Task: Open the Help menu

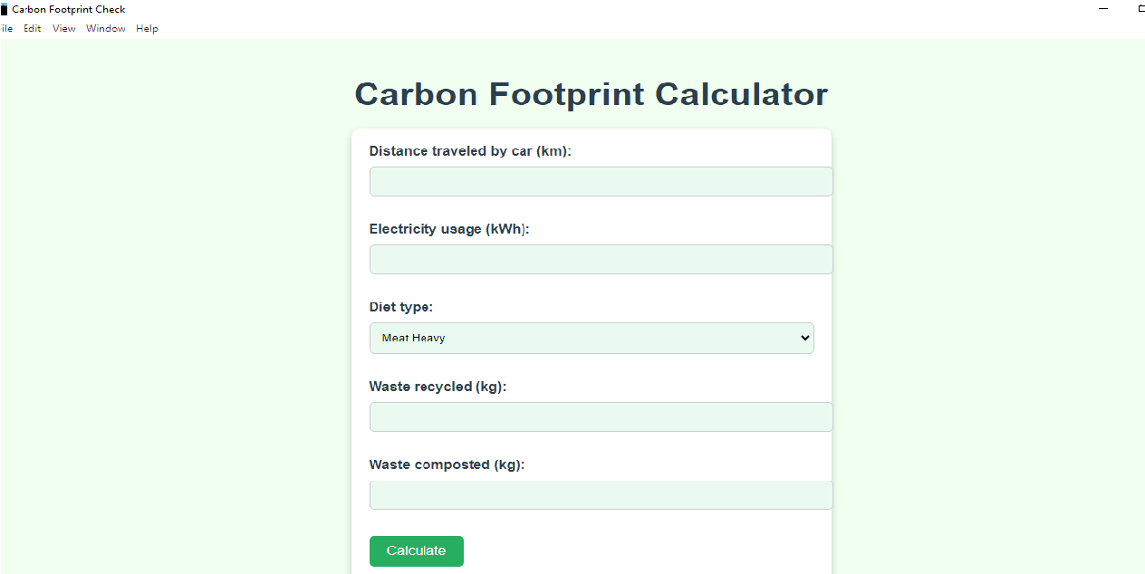Action: coord(147,28)
